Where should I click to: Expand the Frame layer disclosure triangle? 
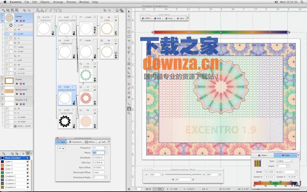pos(2,83)
